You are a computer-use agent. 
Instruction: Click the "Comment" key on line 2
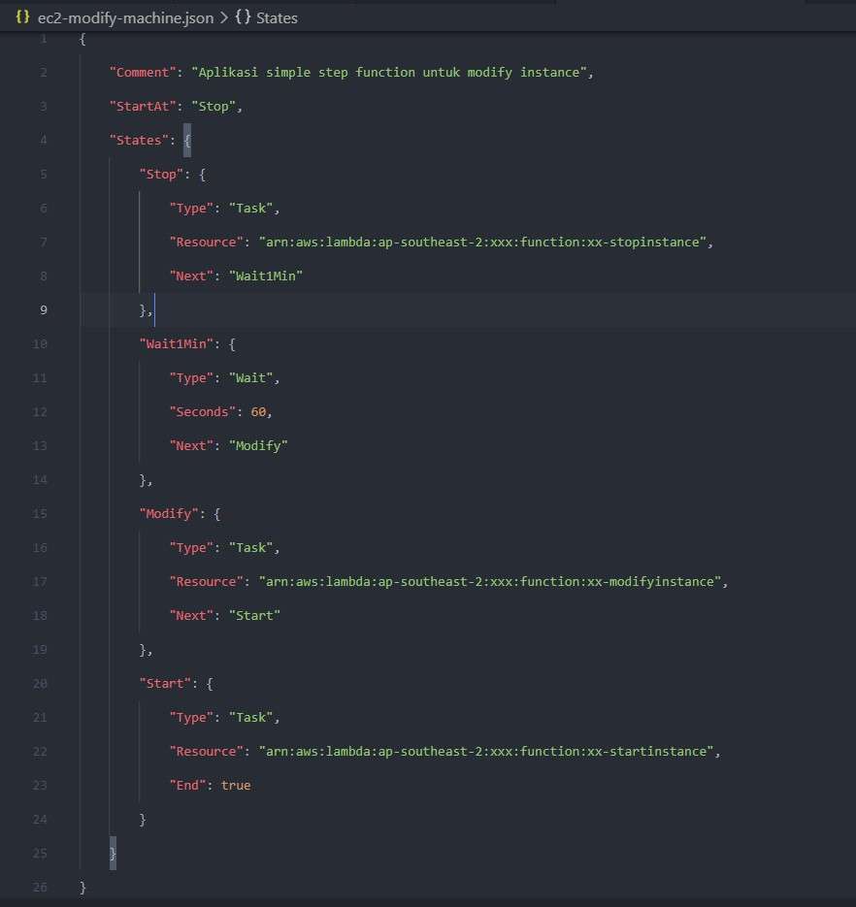pos(144,72)
